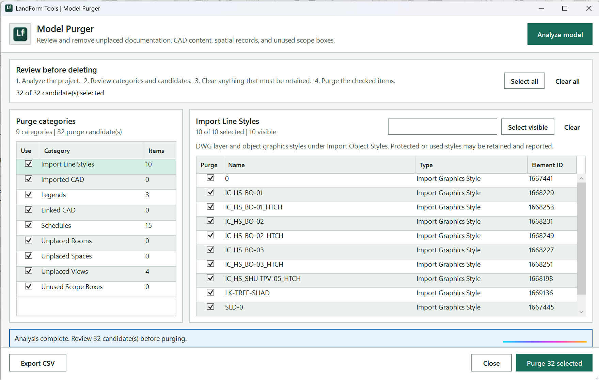Sort by the Name column header
Image resolution: width=599 pixels, height=380 pixels.
[319, 165]
